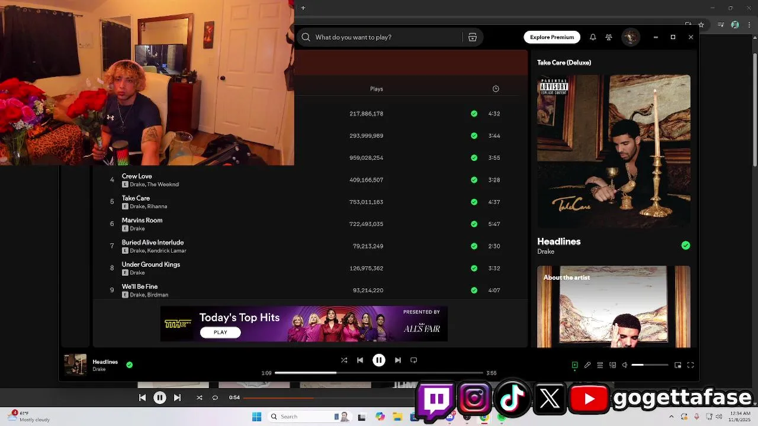
Task: Click the Windows taskbar Search box
Action: (309, 417)
